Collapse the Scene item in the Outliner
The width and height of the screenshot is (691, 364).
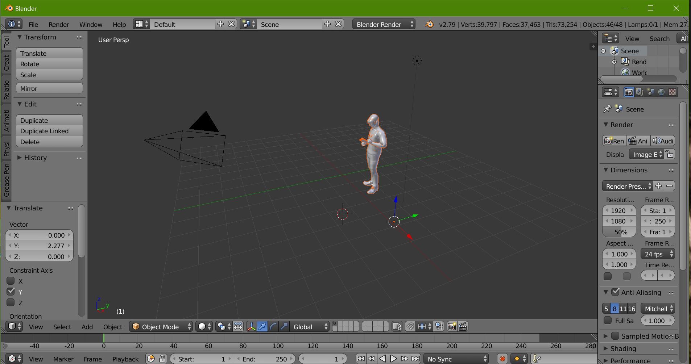[x=603, y=51]
